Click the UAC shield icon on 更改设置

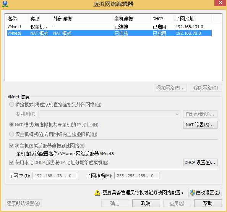pyautogui.click(x=193, y=193)
